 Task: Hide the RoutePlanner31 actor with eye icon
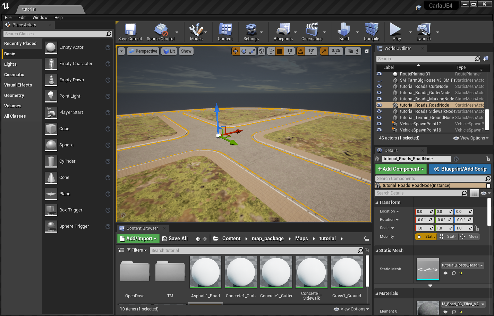[379, 74]
